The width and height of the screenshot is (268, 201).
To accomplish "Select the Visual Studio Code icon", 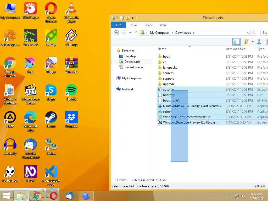I will (x=51, y=176).
